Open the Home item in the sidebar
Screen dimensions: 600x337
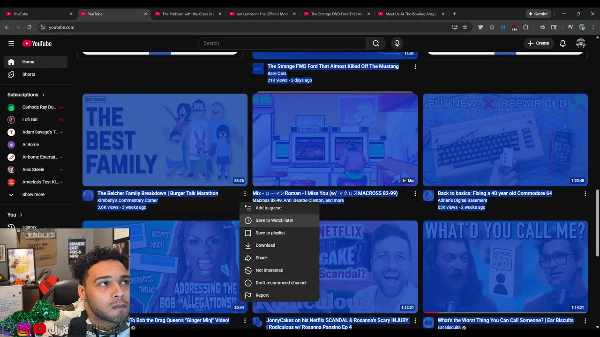click(x=36, y=62)
